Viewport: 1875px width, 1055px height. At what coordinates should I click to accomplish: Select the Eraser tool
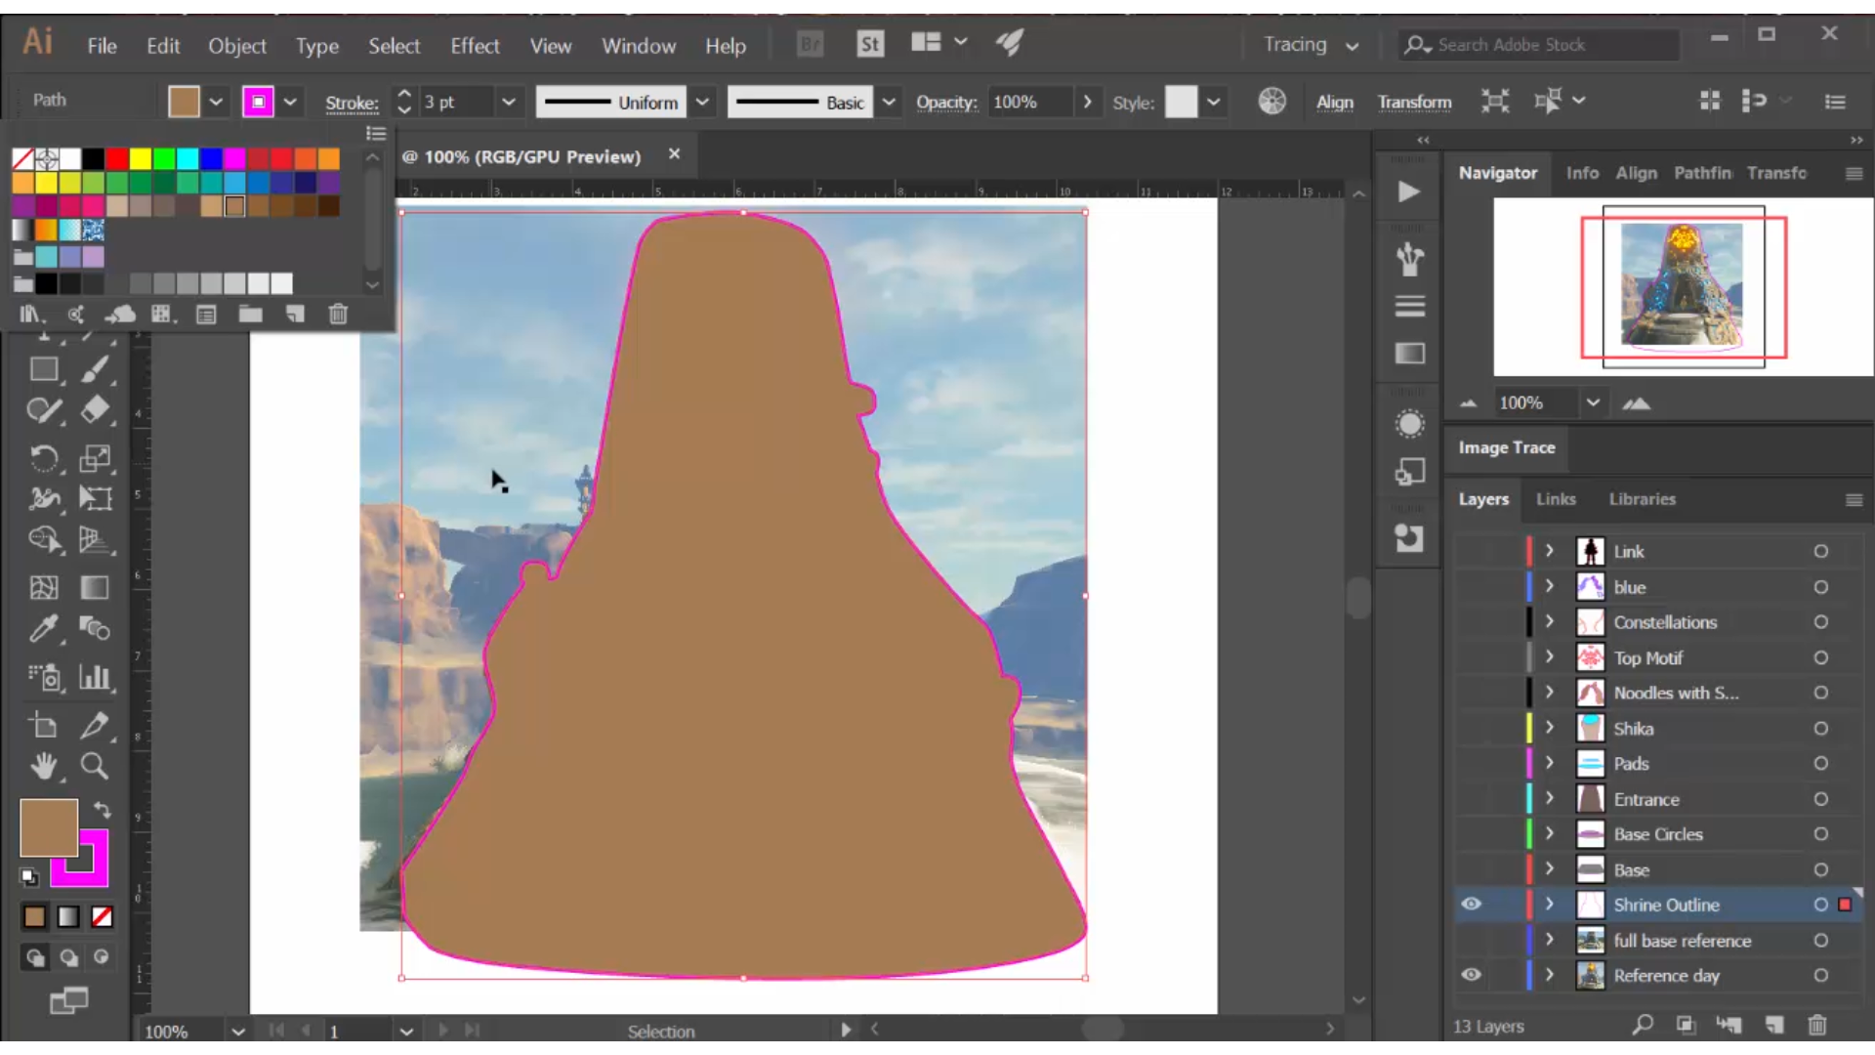(95, 410)
